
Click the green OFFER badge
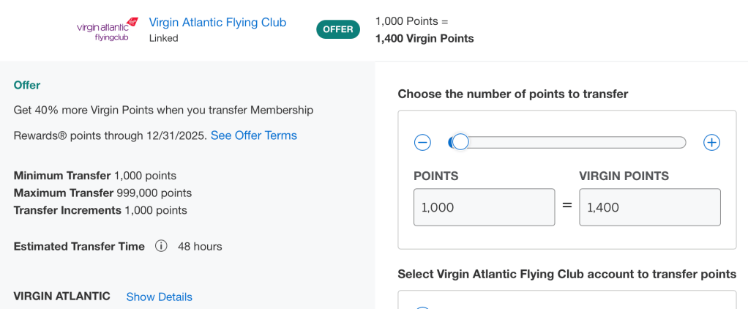[x=338, y=29]
